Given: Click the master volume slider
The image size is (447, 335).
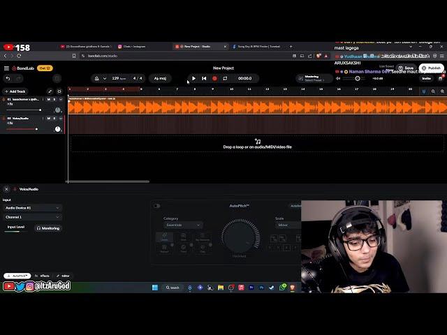Looking at the screenshot, I should (x=358, y=78).
